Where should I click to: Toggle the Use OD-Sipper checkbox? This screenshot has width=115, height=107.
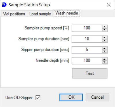pyautogui.click(x=38, y=98)
